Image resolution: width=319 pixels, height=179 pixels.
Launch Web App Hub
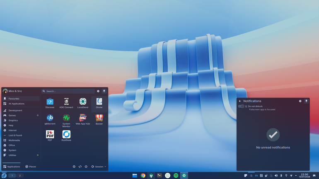click(83, 120)
